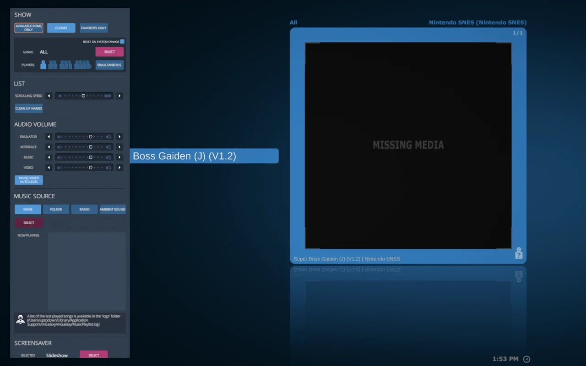Click the Video volume loud speaker icon

(109, 167)
